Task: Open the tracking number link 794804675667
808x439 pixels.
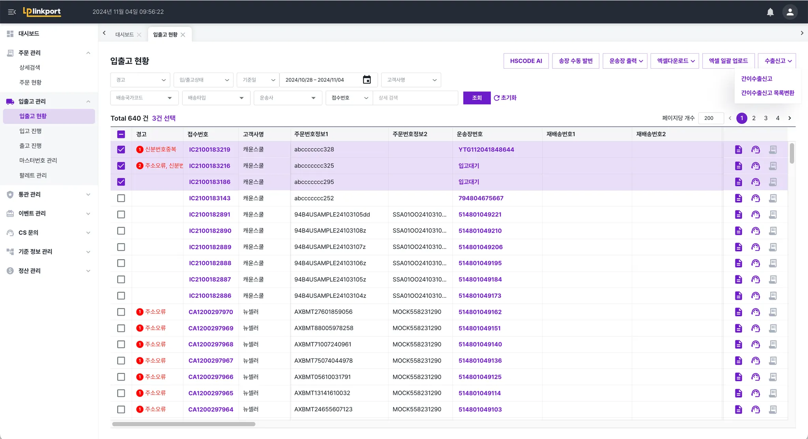Action: [x=481, y=198]
